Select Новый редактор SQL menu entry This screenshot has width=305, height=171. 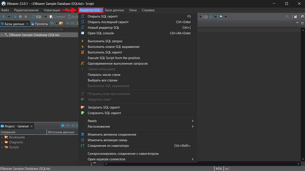[137, 28]
